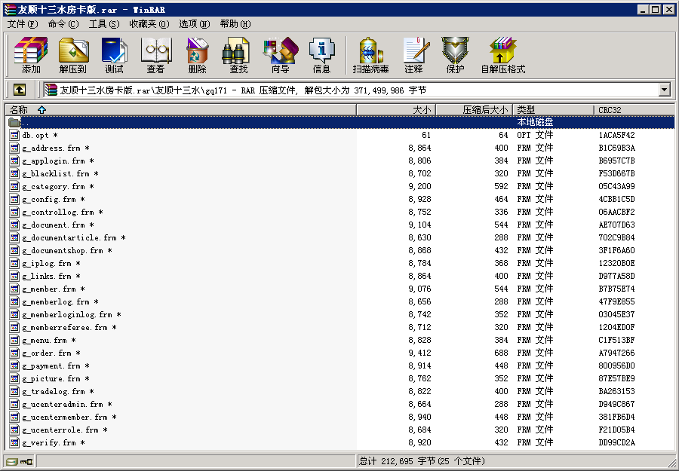Open the View (查看) toolbar icon
The height and width of the screenshot is (471, 679).
tap(155, 56)
